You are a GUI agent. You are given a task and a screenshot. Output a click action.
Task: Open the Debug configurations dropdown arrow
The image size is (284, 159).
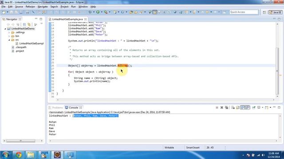[x=94, y=12]
